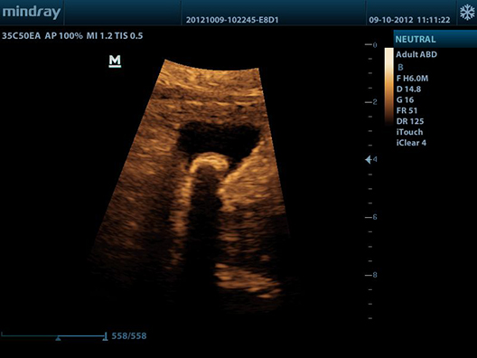Viewport: 477px width, 358px height.
Task: Click the cine loop triangle marker
Action: [58, 338]
